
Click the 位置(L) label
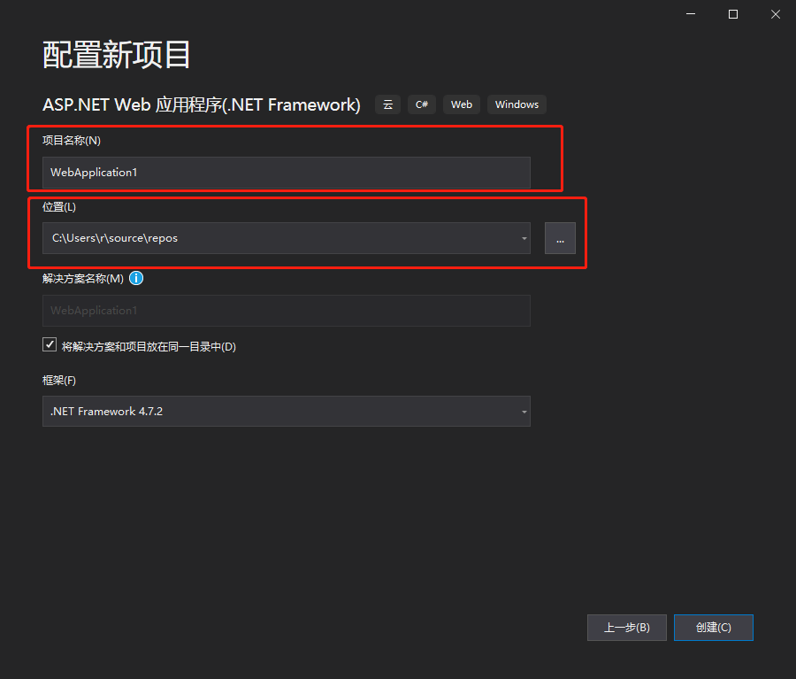click(x=59, y=207)
